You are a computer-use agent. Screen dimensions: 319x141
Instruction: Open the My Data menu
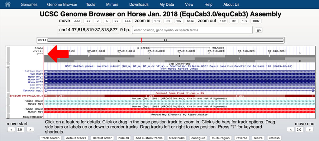click(167, 4)
